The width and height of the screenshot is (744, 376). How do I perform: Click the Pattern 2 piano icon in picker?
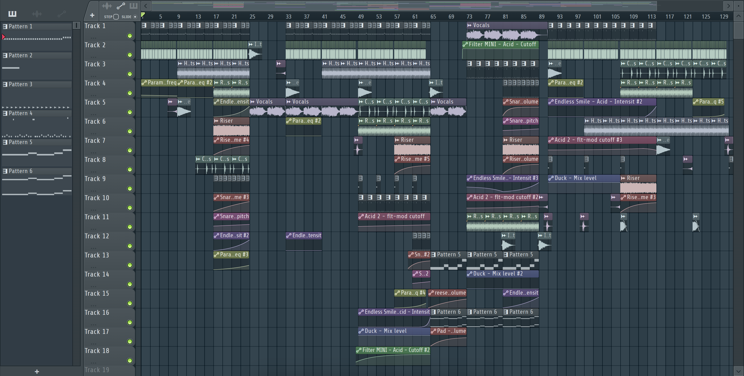5,56
